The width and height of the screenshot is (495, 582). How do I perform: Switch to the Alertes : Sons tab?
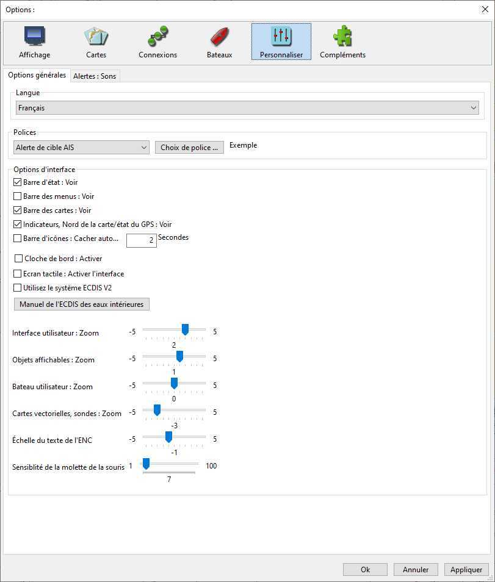tap(95, 76)
